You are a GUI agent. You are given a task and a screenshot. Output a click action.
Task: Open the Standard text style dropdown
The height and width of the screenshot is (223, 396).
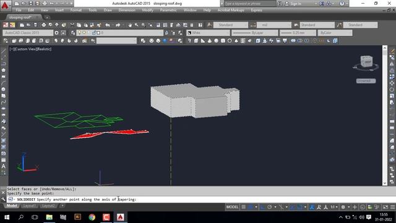tap(231, 25)
